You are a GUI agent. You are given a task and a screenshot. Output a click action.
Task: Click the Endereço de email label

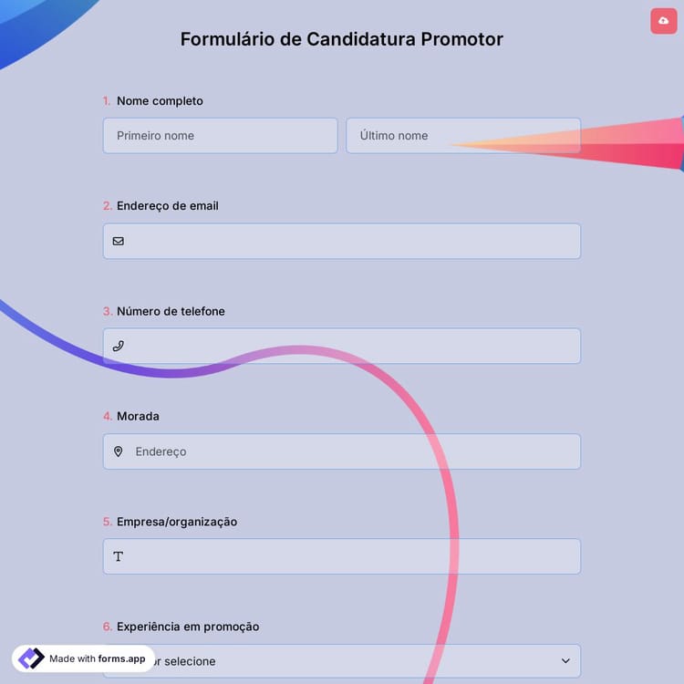[x=167, y=206]
